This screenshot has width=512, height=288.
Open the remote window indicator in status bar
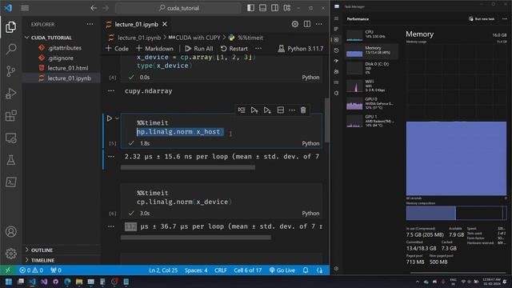coord(7,270)
